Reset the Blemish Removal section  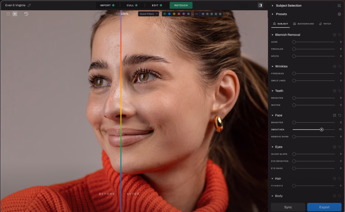(340, 35)
